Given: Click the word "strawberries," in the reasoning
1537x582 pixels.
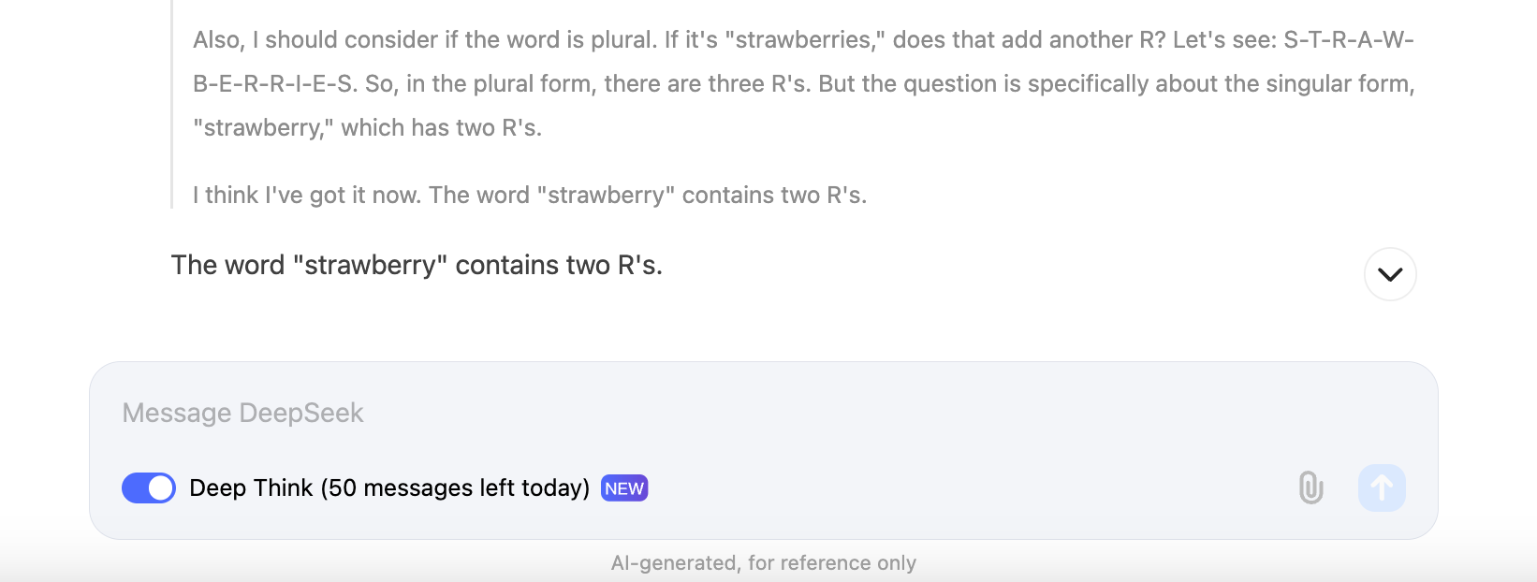Looking at the screenshot, I should click(805, 39).
